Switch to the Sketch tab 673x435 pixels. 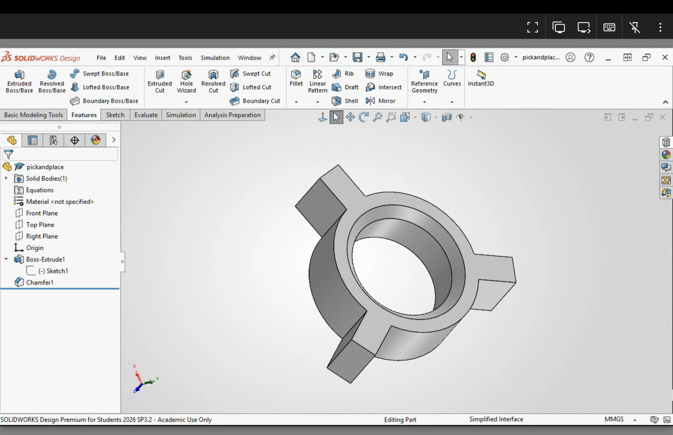pos(115,115)
